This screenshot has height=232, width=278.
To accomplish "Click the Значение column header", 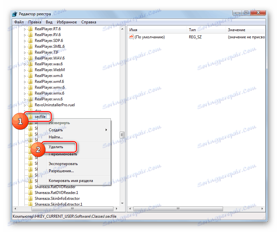I will [x=245, y=30].
